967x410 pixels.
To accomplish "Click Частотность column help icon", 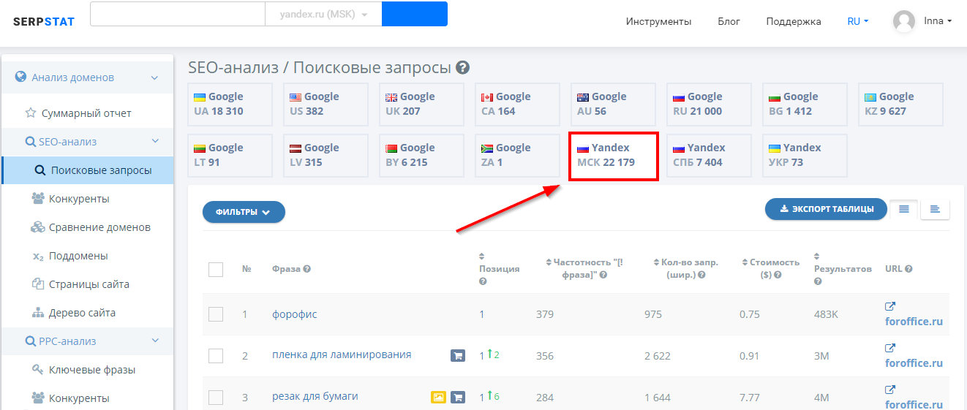I will [x=603, y=275].
